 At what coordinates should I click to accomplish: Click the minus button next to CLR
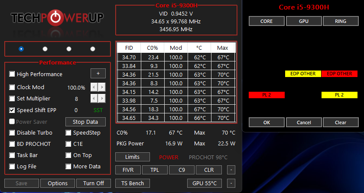pyautogui.click(x=231, y=170)
